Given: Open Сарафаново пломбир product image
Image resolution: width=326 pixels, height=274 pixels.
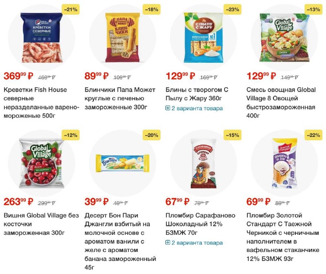Looking at the screenshot, I should [203, 164].
